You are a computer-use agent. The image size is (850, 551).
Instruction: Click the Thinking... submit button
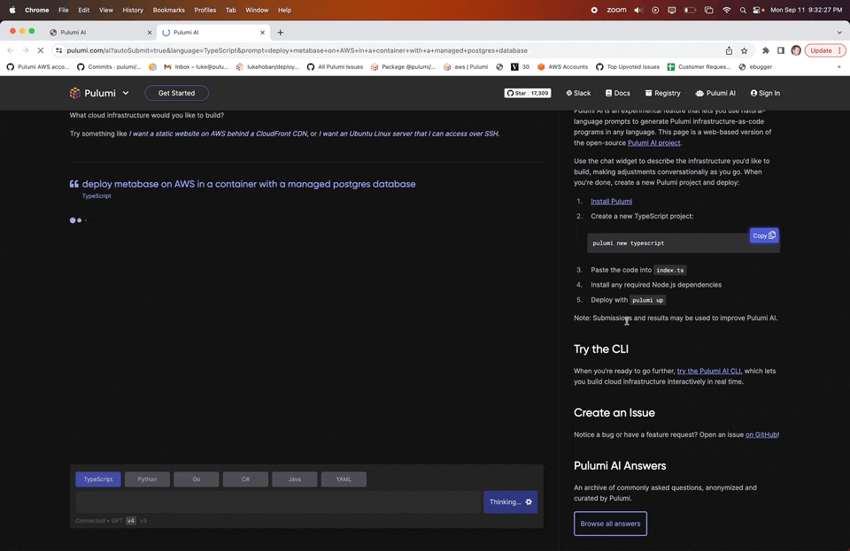tap(511, 502)
